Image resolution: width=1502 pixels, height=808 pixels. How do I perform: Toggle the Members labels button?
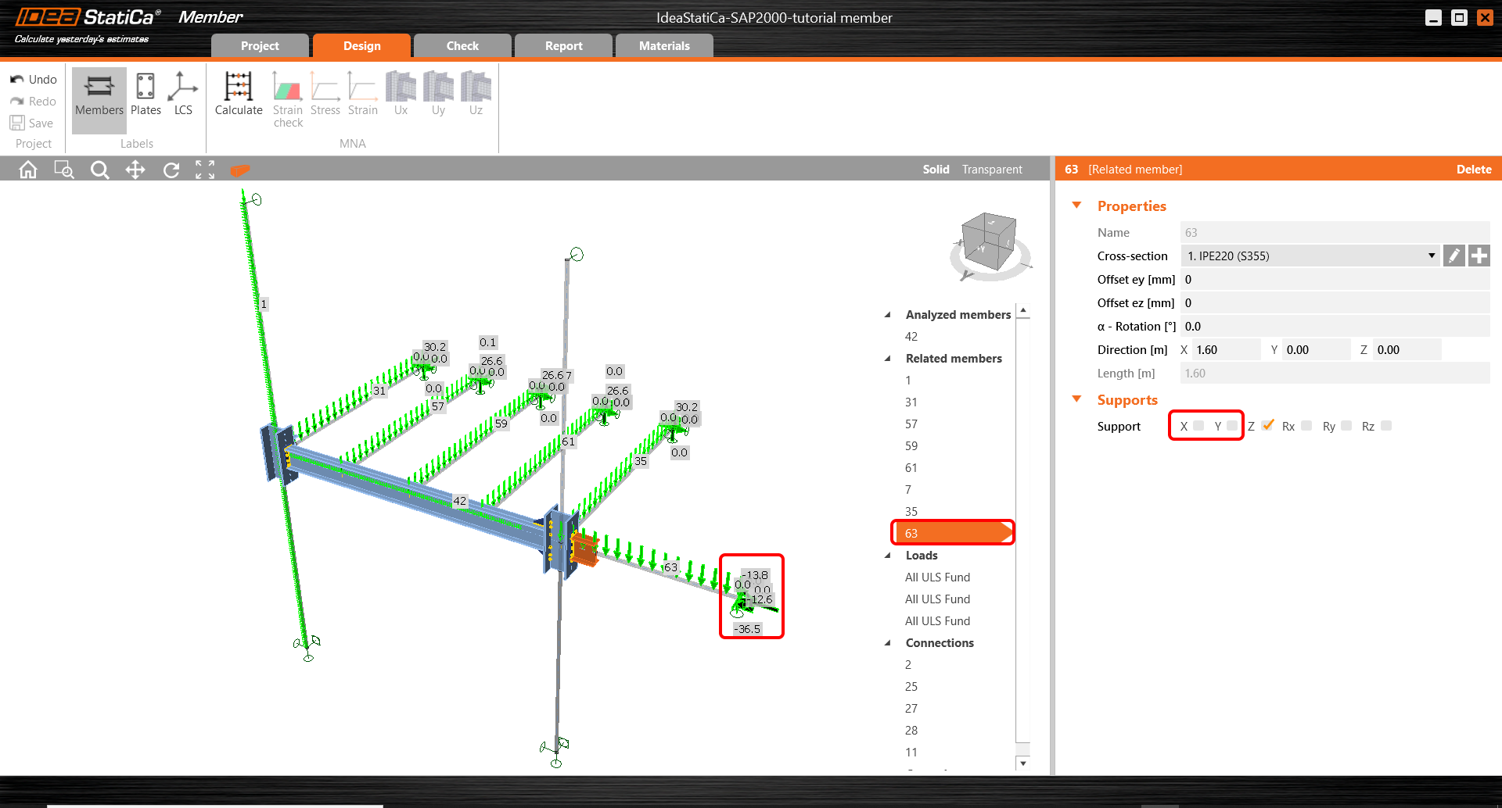[99, 94]
